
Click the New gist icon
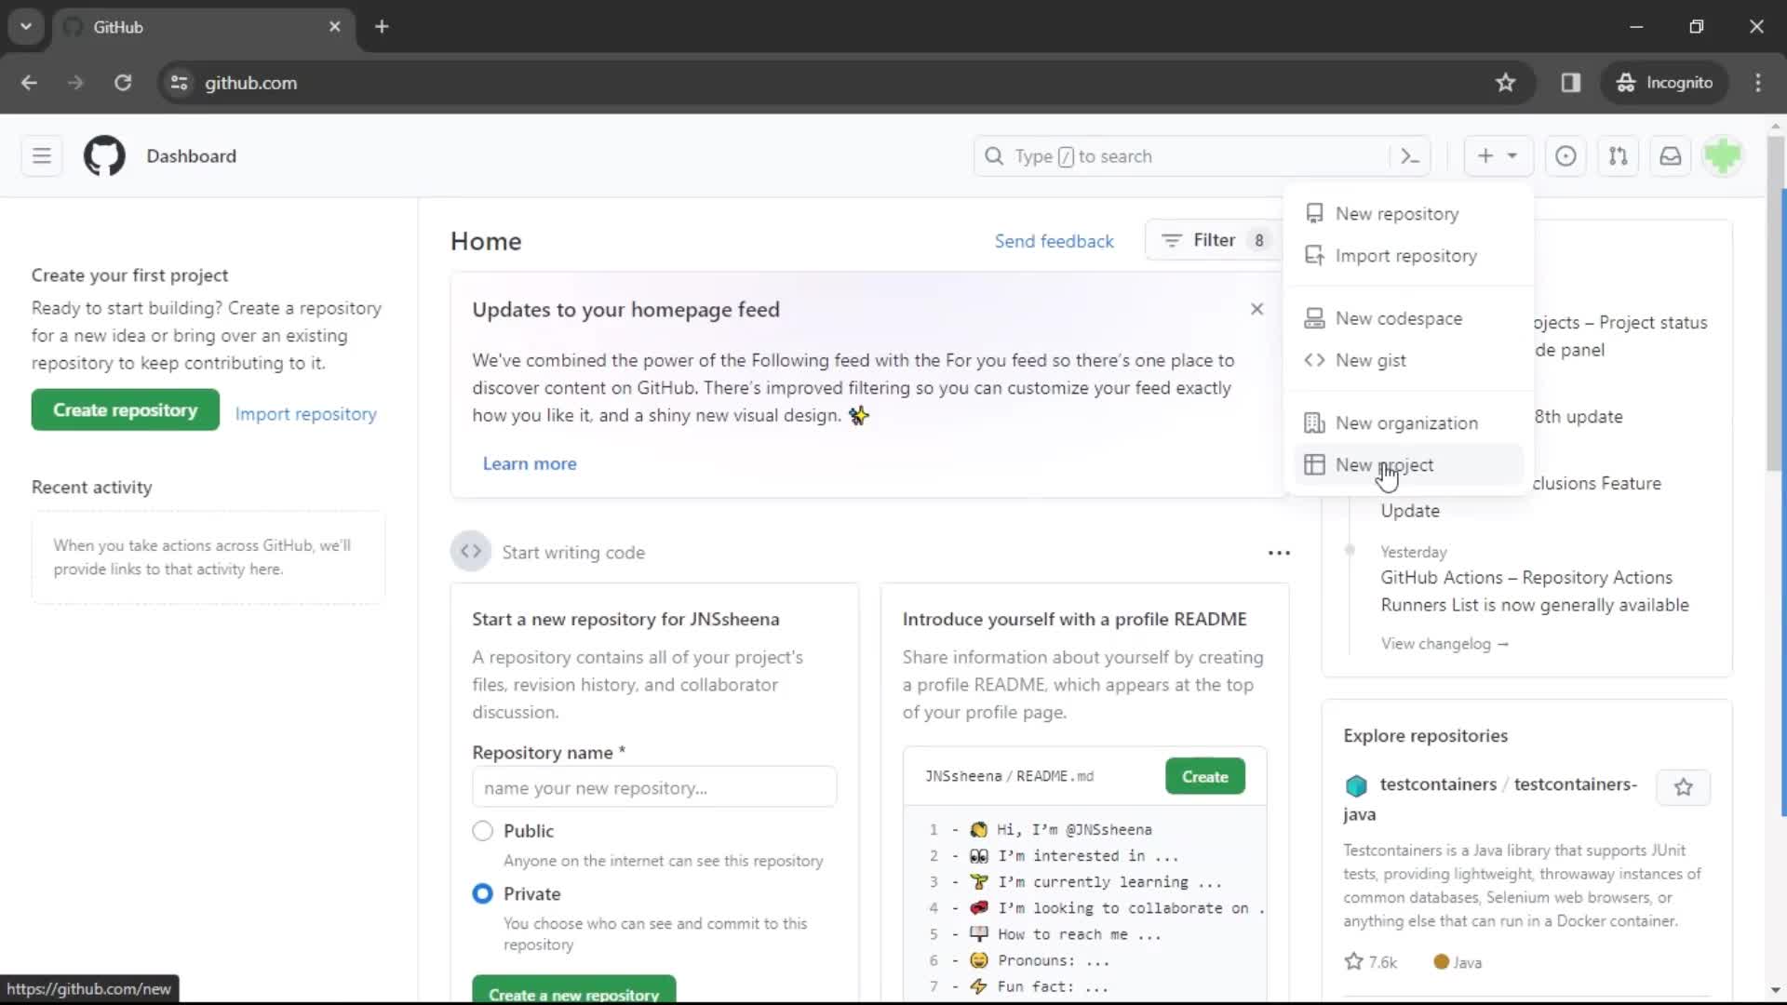[1313, 359]
